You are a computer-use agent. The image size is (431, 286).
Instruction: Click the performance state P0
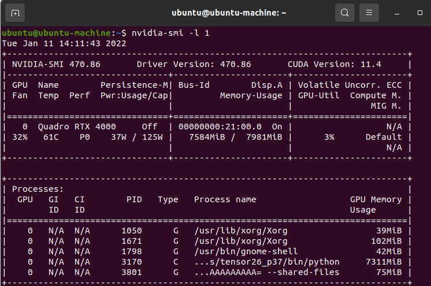[x=85, y=138]
